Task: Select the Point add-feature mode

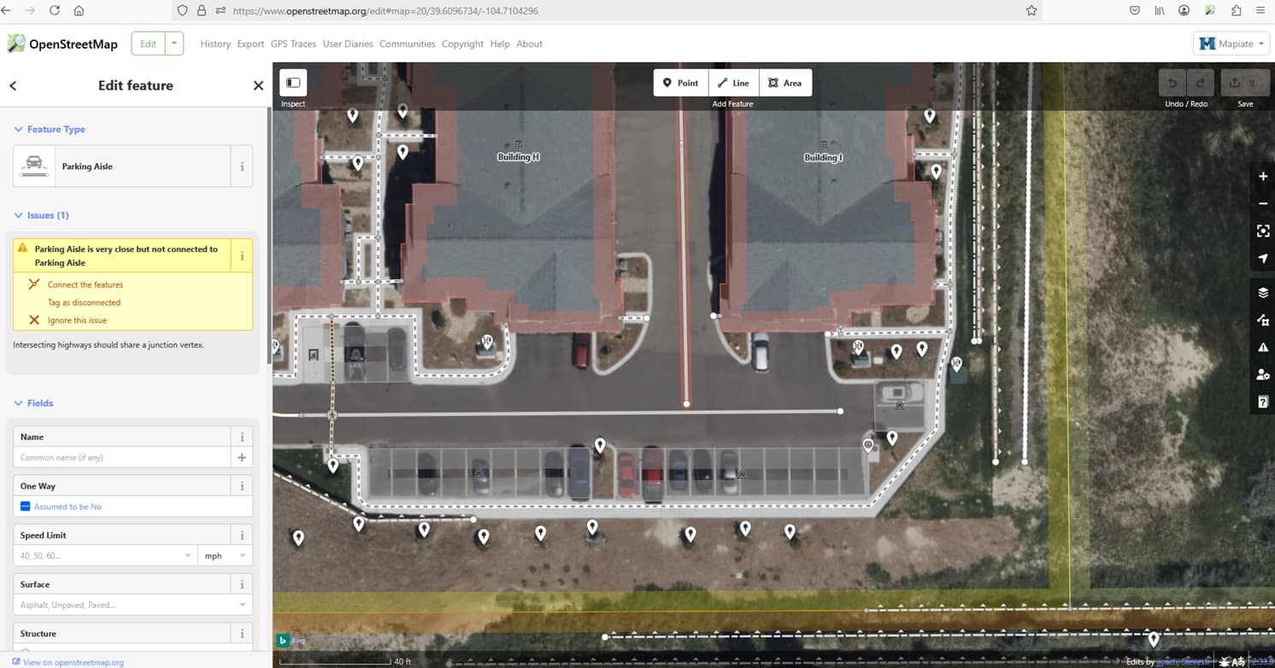Action: click(x=681, y=83)
